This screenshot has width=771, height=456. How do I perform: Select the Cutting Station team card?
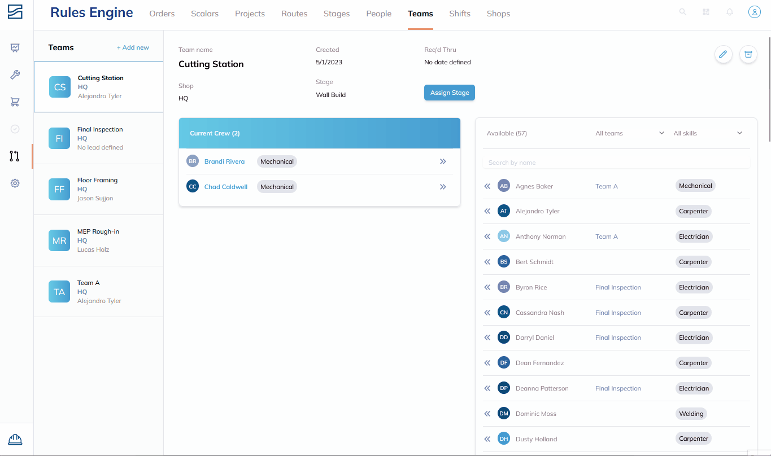(x=99, y=87)
